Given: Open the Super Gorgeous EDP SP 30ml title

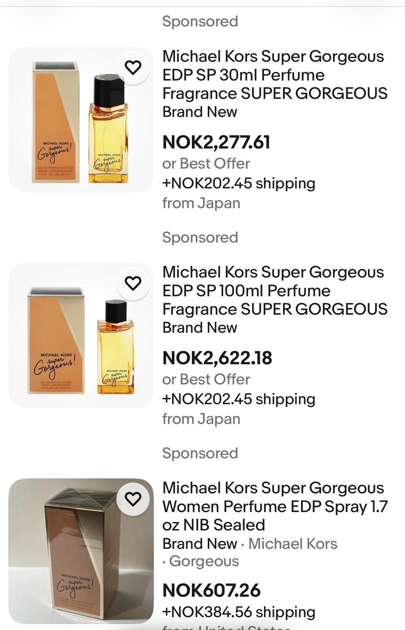Looking at the screenshot, I should pyautogui.click(x=274, y=75).
